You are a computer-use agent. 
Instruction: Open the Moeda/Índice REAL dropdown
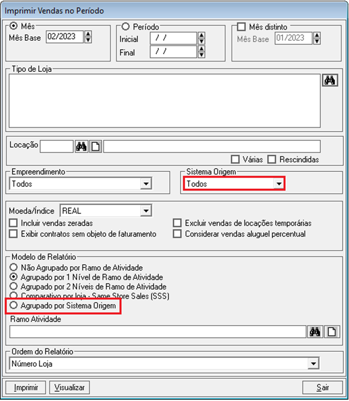(146, 211)
